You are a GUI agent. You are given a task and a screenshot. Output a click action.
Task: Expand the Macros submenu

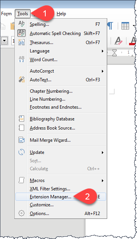(x=61, y=180)
